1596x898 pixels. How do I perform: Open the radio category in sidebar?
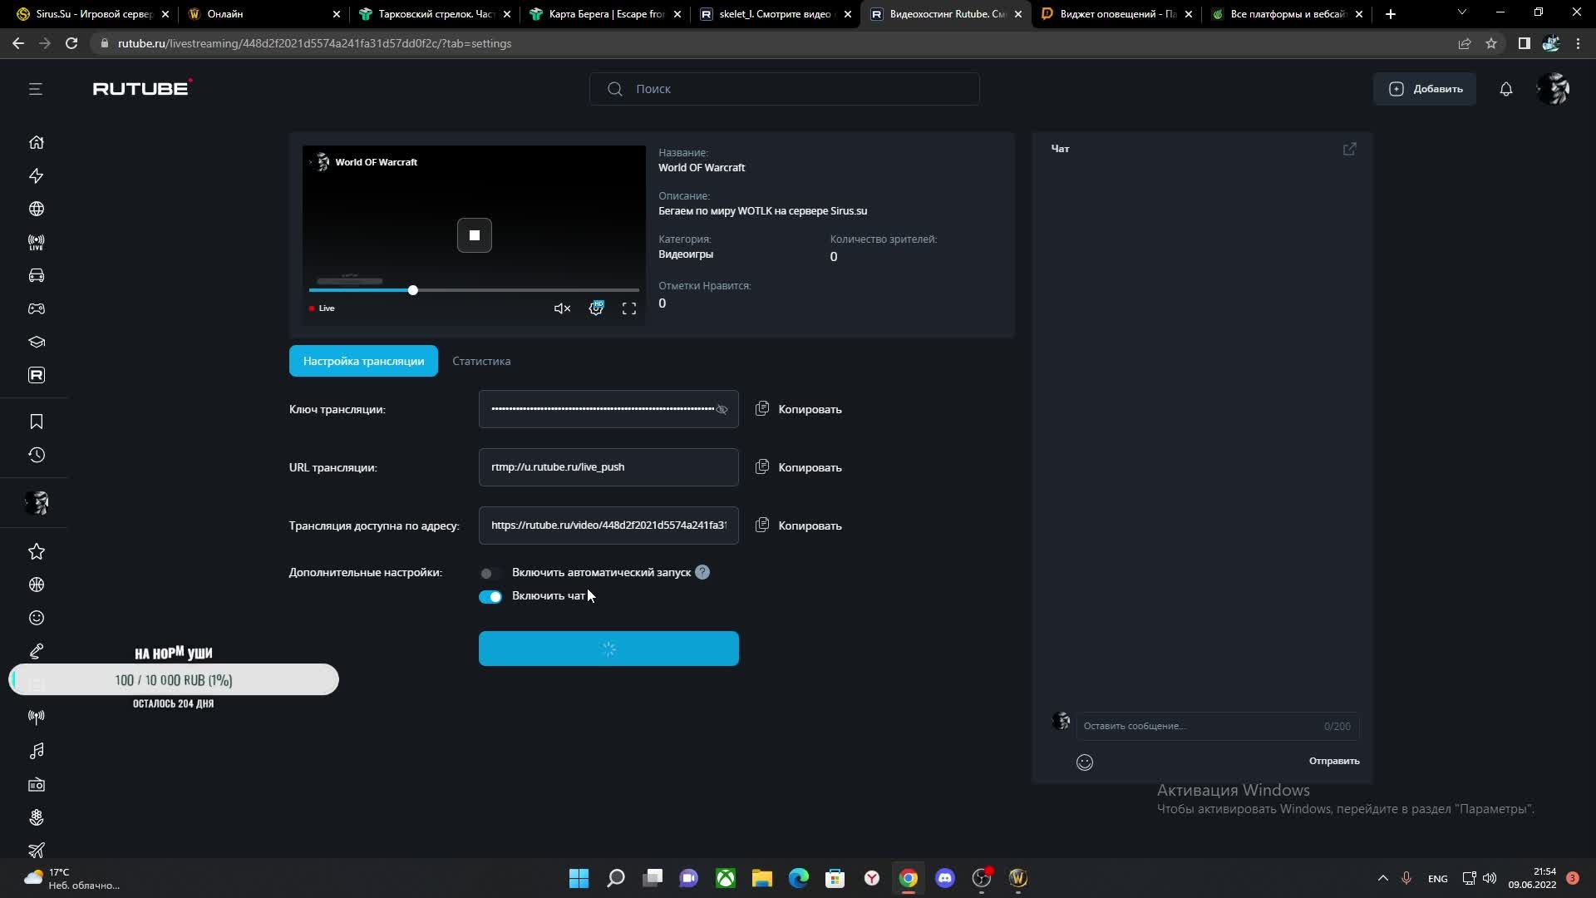tap(37, 784)
